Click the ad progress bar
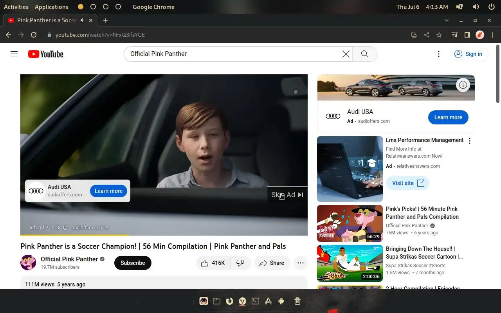The height and width of the screenshot is (313, 501). (x=164, y=235)
